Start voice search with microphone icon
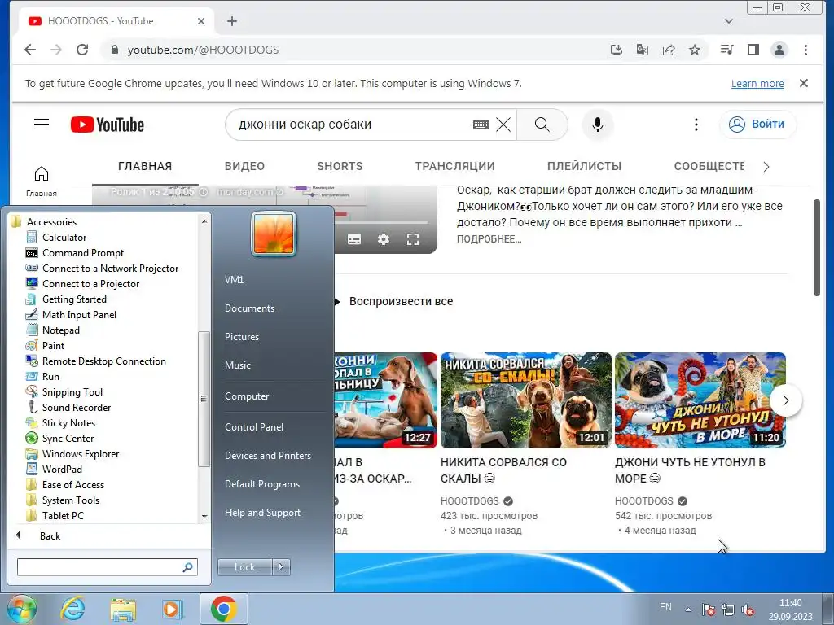Image resolution: width=834 pixels, height=625 pixels. tap(597, 125)
